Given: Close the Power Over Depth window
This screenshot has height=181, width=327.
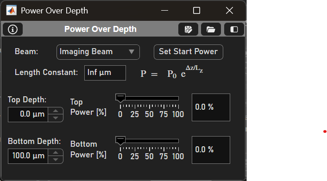Looking at the screenshot, I should click(x=229, y=11).
